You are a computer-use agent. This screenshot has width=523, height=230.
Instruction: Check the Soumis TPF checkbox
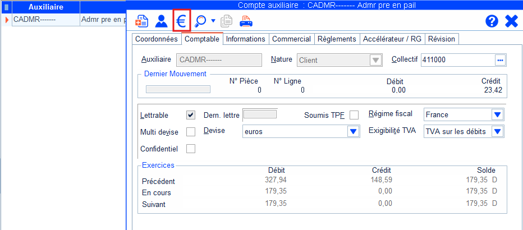[x=354, y=115]
